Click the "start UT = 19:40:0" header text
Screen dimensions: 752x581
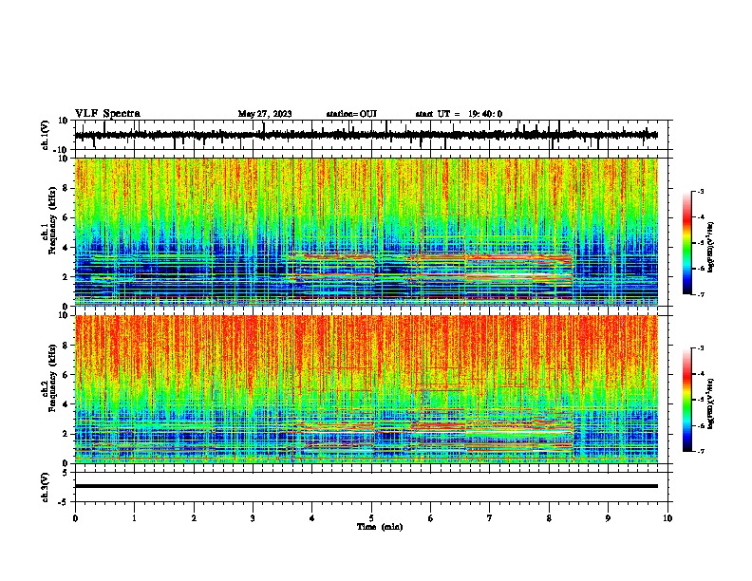[459, 114]
